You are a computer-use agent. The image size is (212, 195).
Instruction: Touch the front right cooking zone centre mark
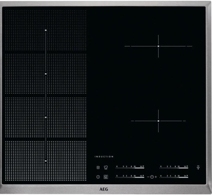point(158,121)
